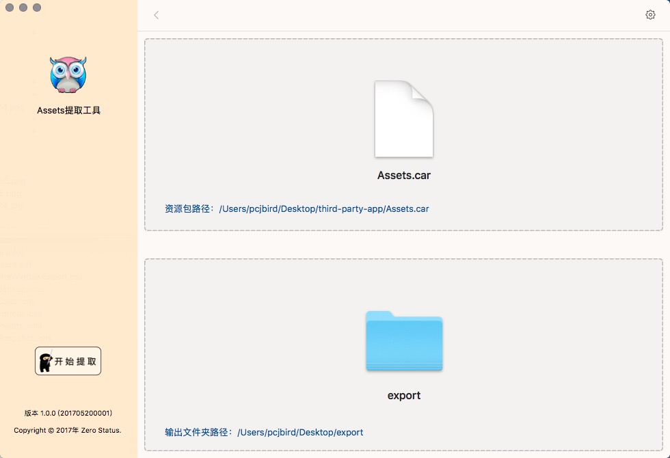Select the export folder name label
This screenshot has width=670, height=458.
tap(404, 396)
